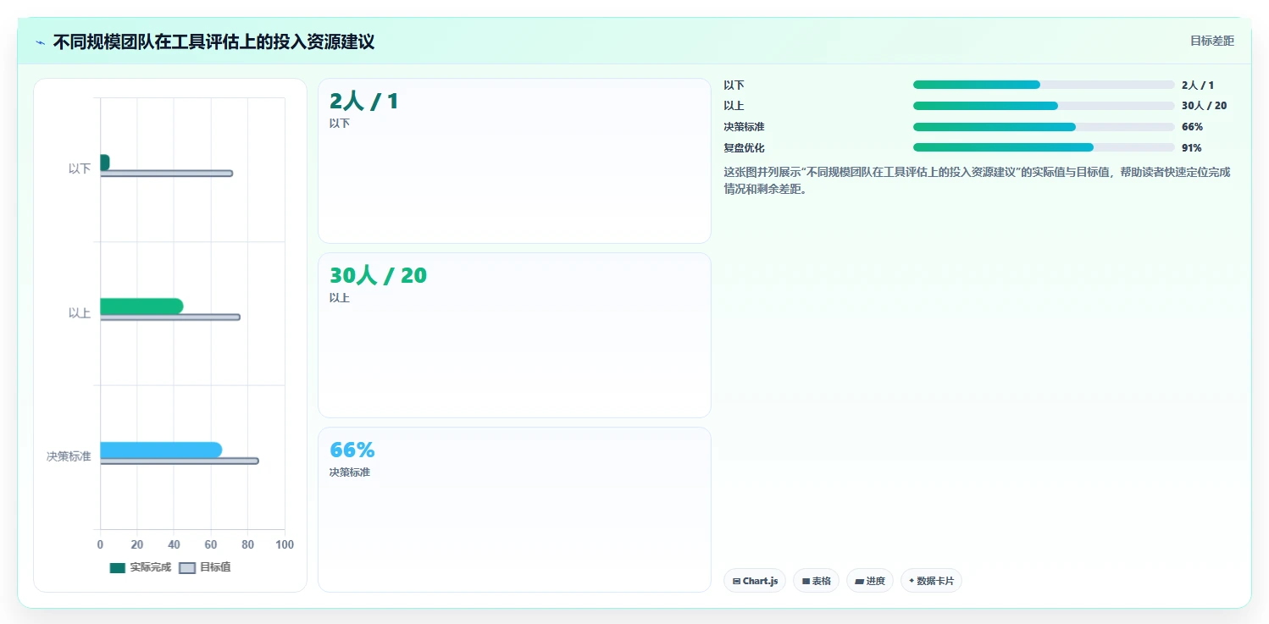This screenshot has width=1269, height=624.
Task: Click the dark green 以下 actual bar in chart
Action: [x=105, y=163]
